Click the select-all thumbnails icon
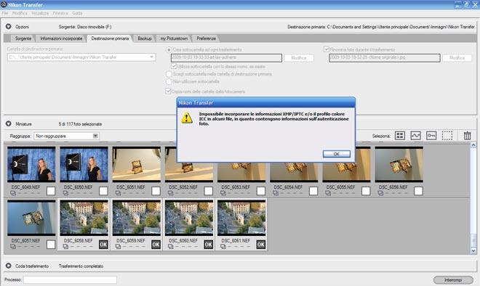The height and width of the screenshot is (286, 480). point(400,135)
